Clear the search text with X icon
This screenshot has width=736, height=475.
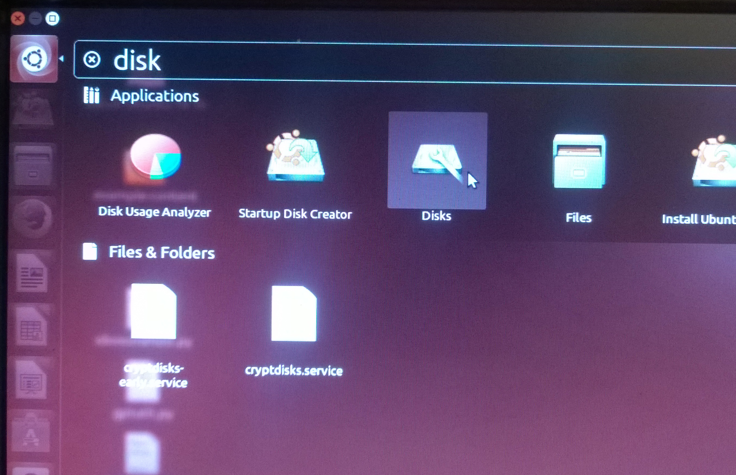(92, 59)
